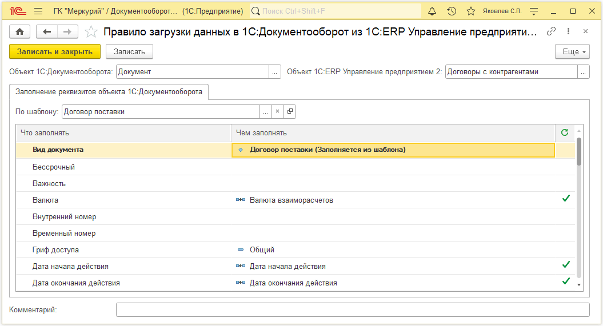Select the Временный номер row
603x326 pixels.
click(295, 233)
